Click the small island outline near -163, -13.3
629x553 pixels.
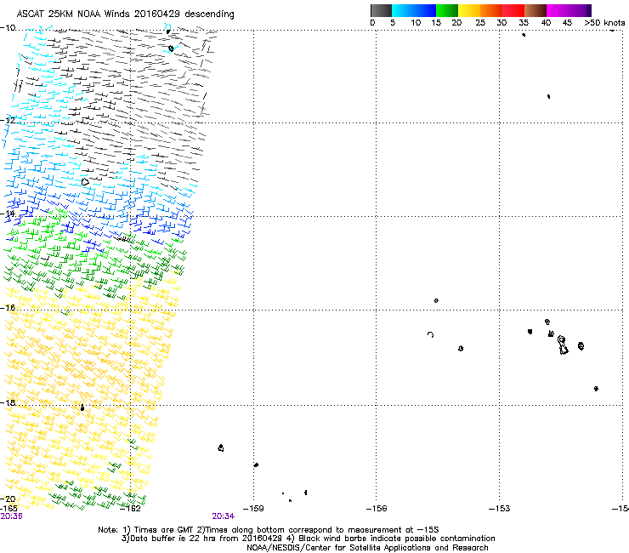[85, 182]
